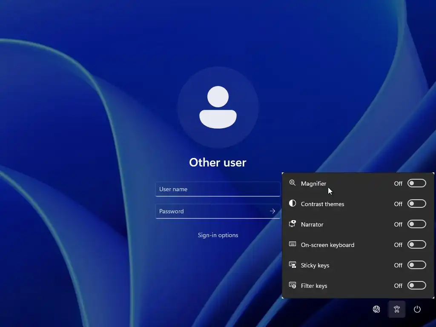Image resolution: width=436 pixels, height=327 pixels.
Task: Open the network globe icon
Action: pyautogui.click(x=376, y=309)
